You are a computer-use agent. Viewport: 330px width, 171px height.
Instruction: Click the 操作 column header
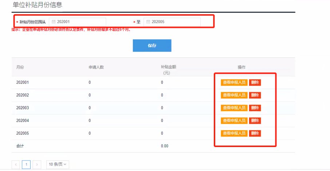(241, 67)
